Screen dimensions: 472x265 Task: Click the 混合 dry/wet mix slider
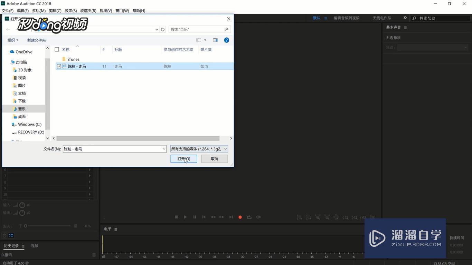tap(48, 226)
